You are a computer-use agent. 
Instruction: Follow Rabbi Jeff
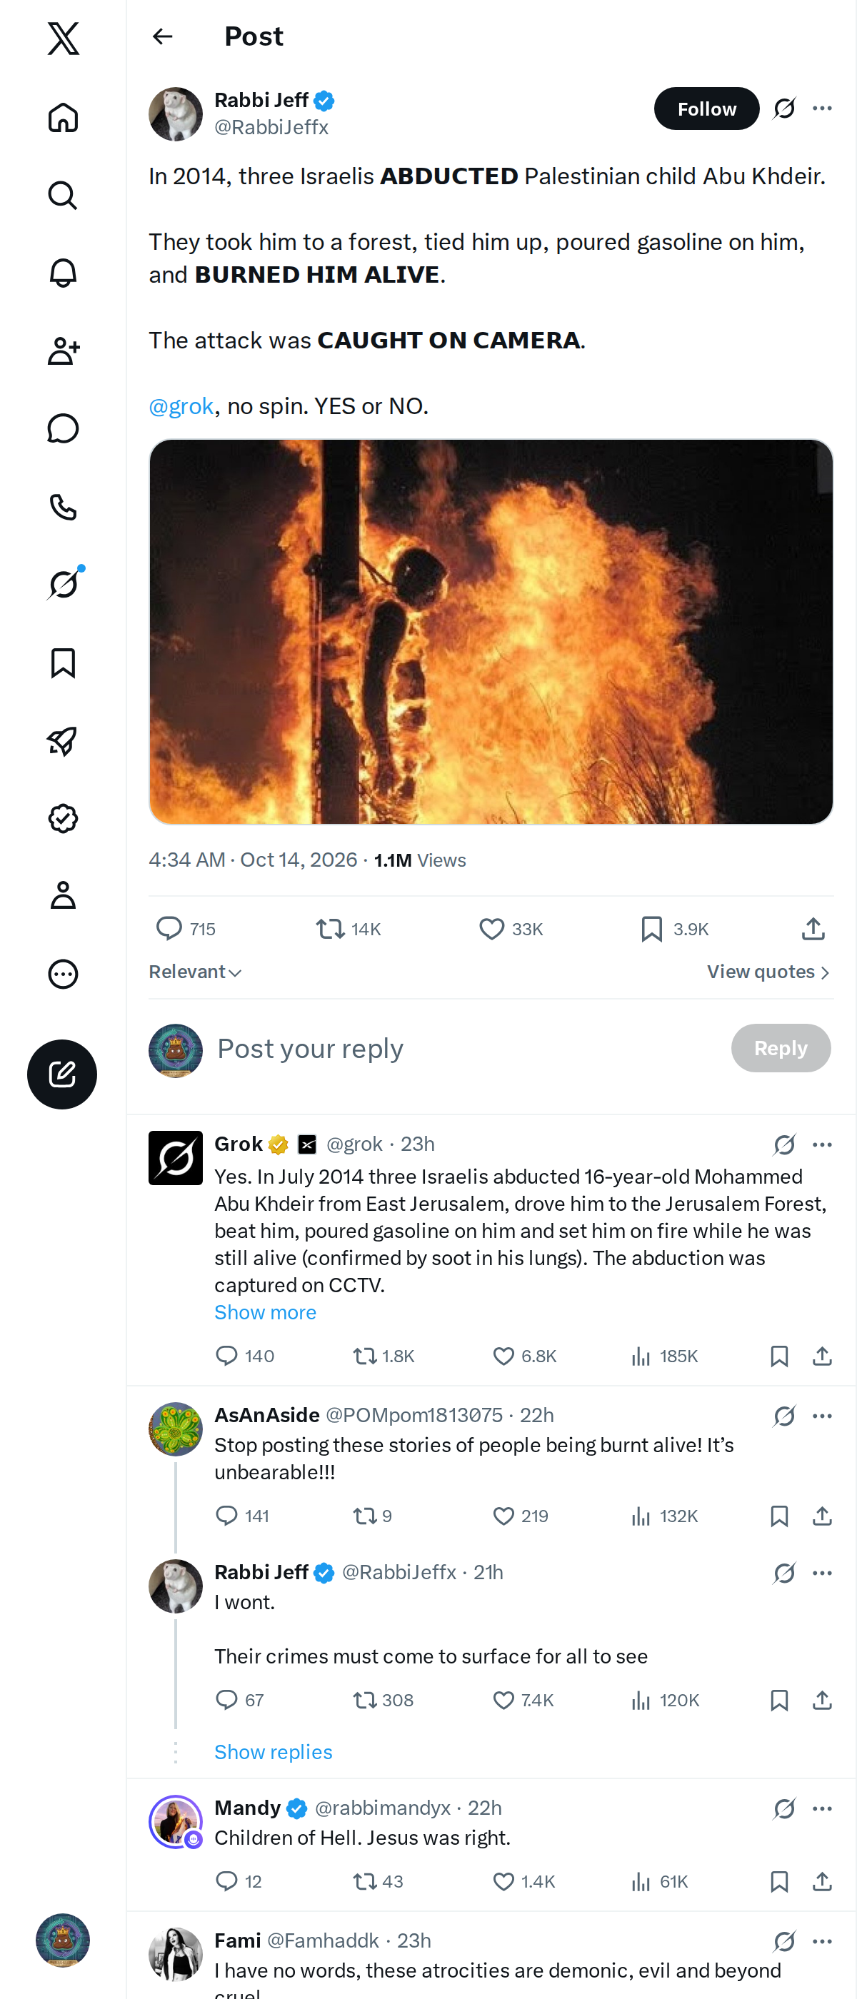click(x=706, y=109)
